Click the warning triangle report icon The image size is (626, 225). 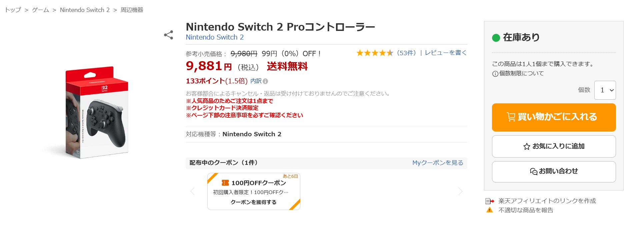[489, 210]
